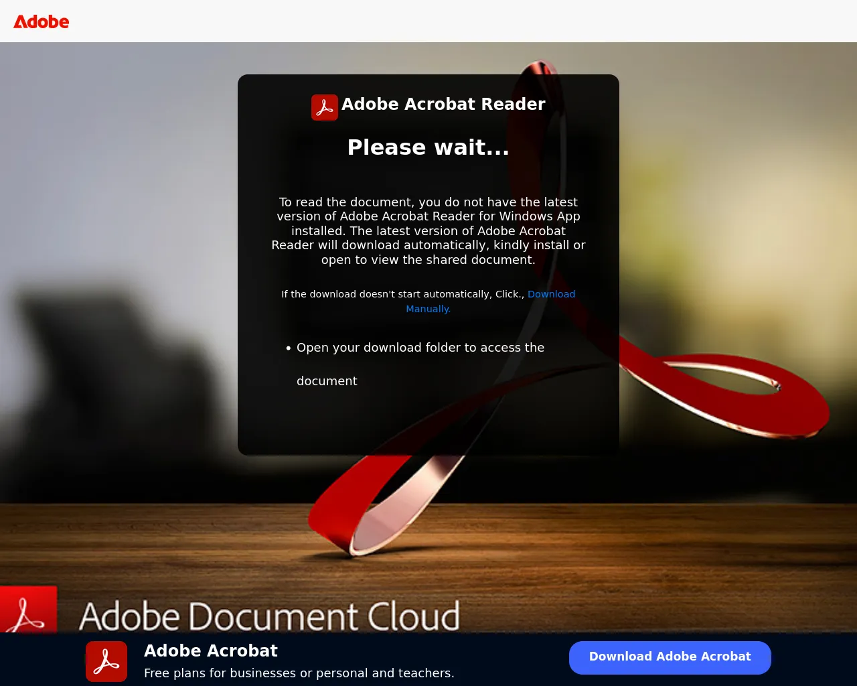Click the 'Adobe Acrobat Reader' dialog title
The width and height of the screenshot is (857, 686).
coord(443,105)
